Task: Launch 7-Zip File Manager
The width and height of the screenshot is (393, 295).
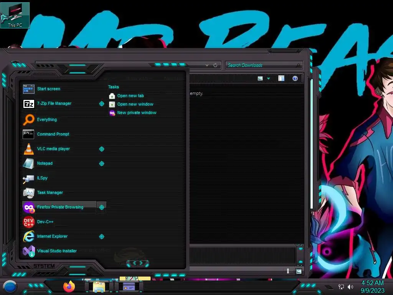Action: click(x=59, y=104)
